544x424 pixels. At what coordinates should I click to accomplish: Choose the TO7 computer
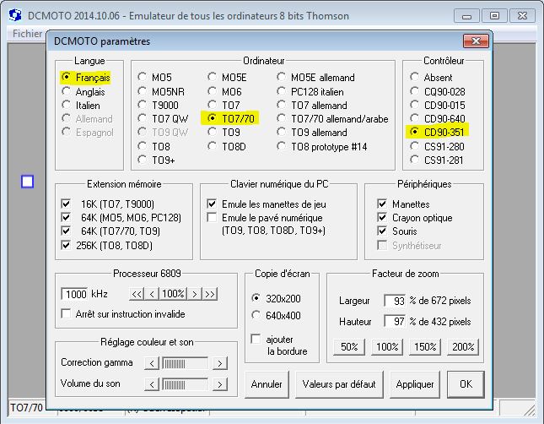tap(224, 106)
